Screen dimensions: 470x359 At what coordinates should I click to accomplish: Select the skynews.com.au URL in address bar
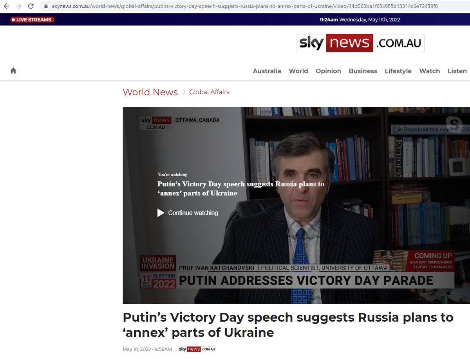click(245, 6)
